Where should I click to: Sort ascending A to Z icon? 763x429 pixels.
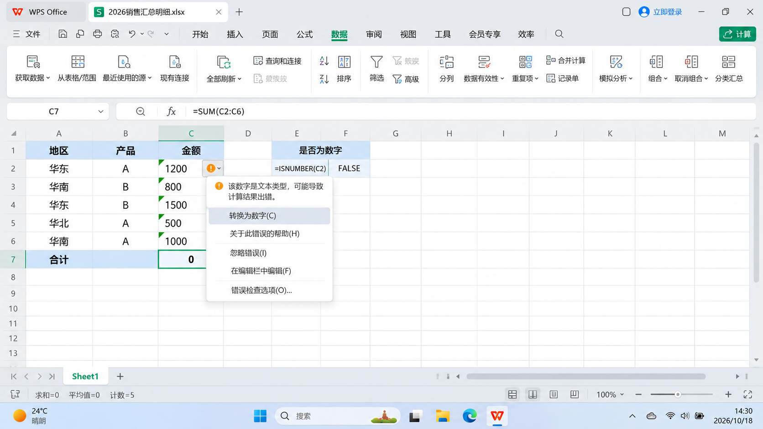click(324, 61)
